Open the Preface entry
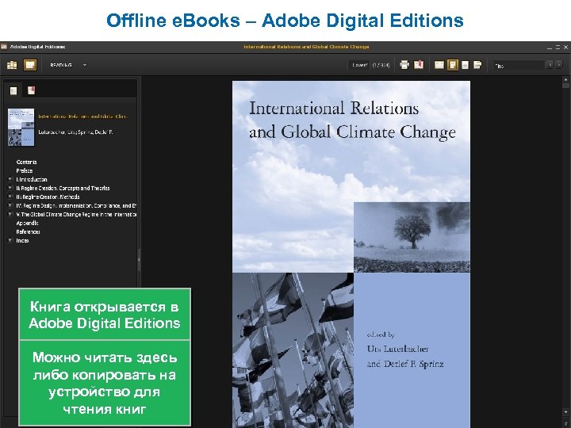 coord(25,170)
